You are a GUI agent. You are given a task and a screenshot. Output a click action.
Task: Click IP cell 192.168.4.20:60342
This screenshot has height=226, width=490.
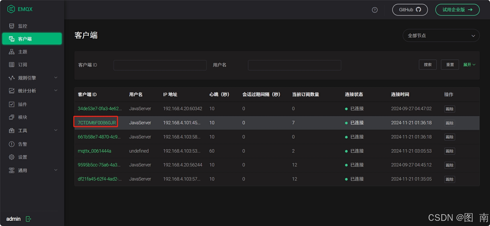(x=183, y=109)
